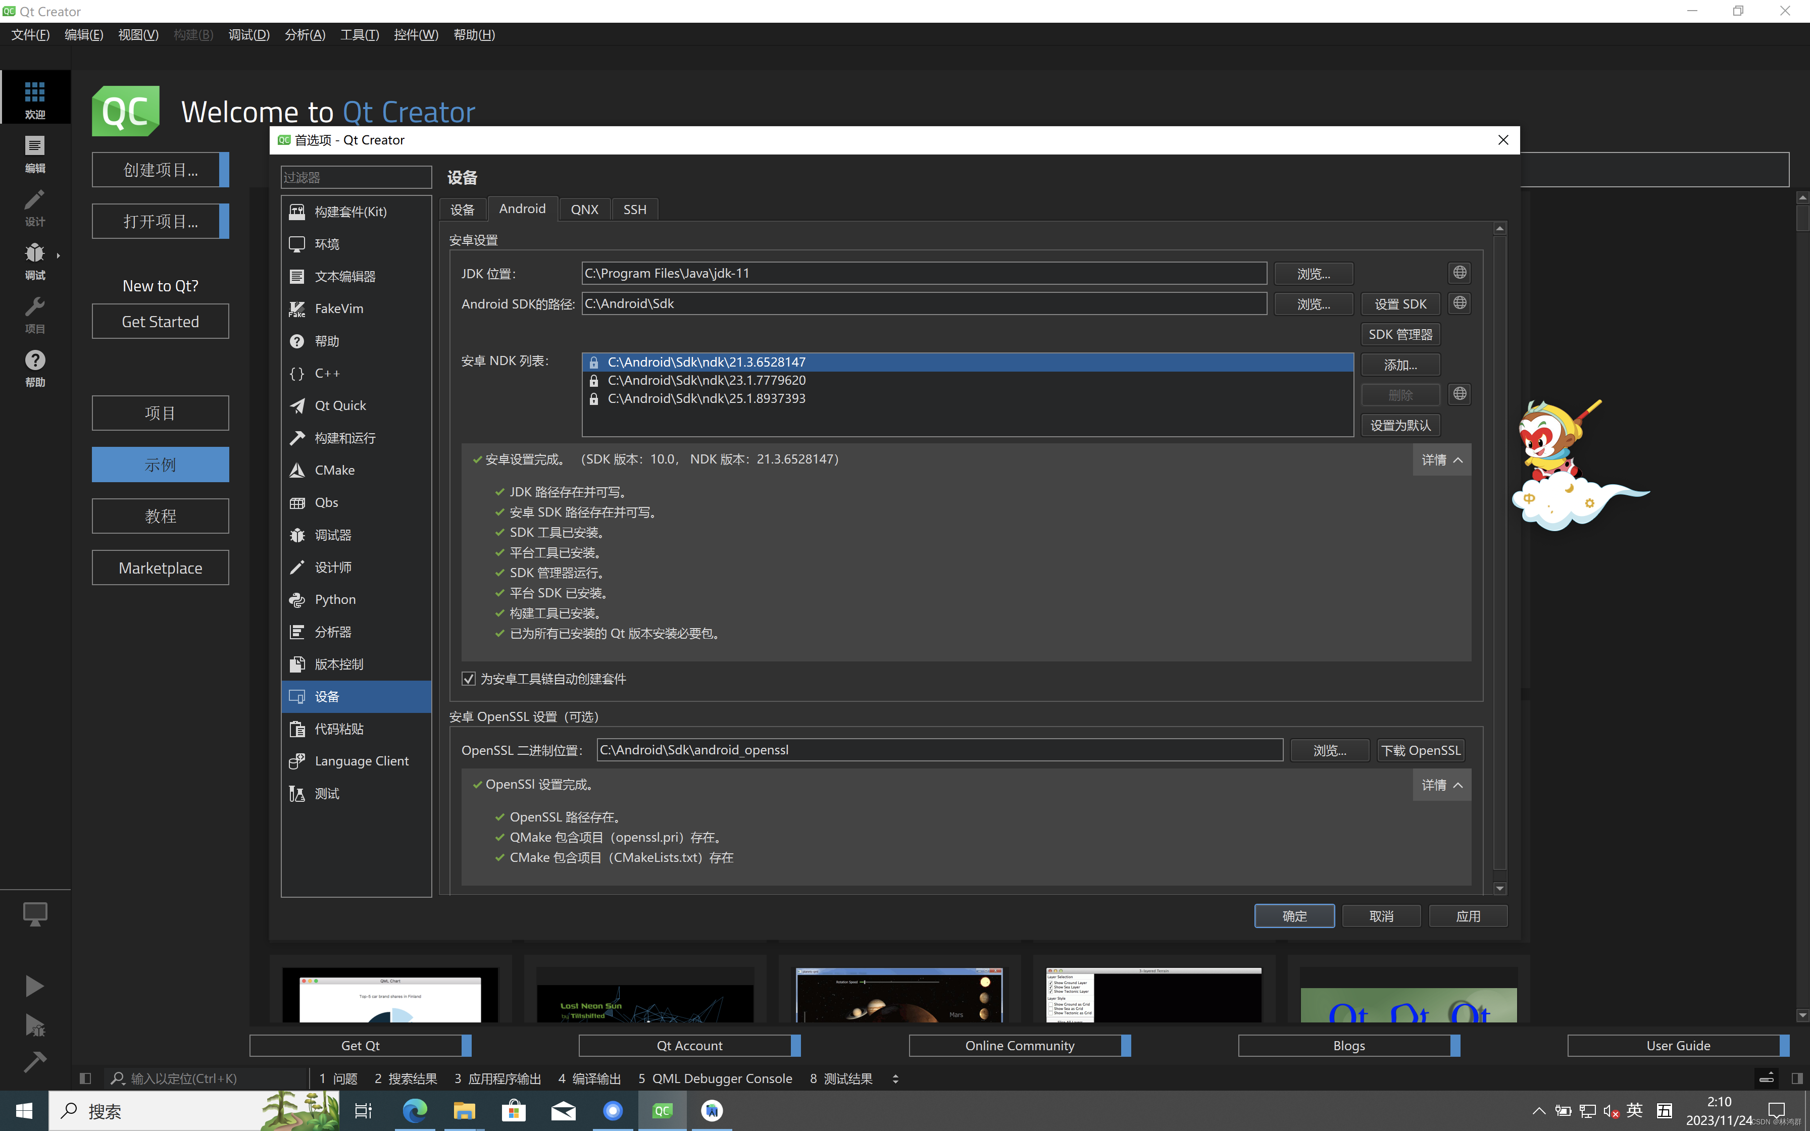This screenshot has height=1131, width=1810.
Task: Click 设置 SDK button
Action: click(1400, 304)
